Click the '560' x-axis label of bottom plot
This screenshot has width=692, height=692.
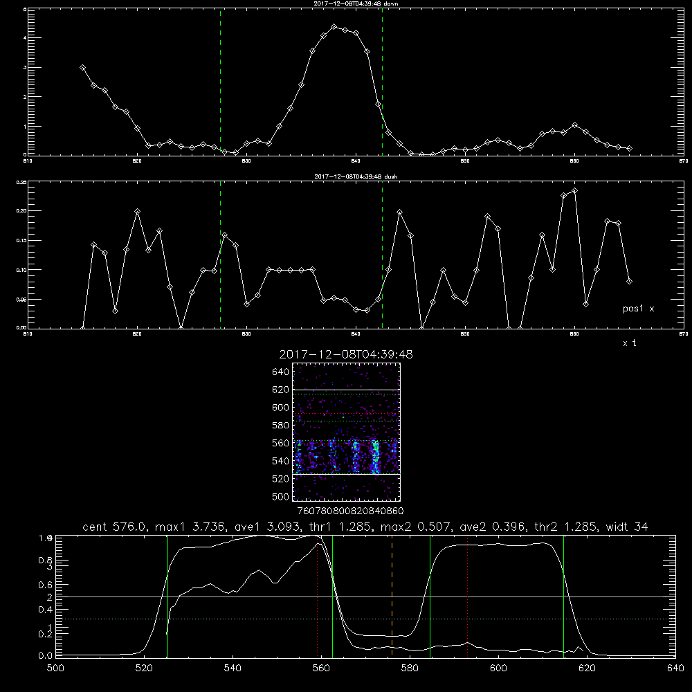321,668
